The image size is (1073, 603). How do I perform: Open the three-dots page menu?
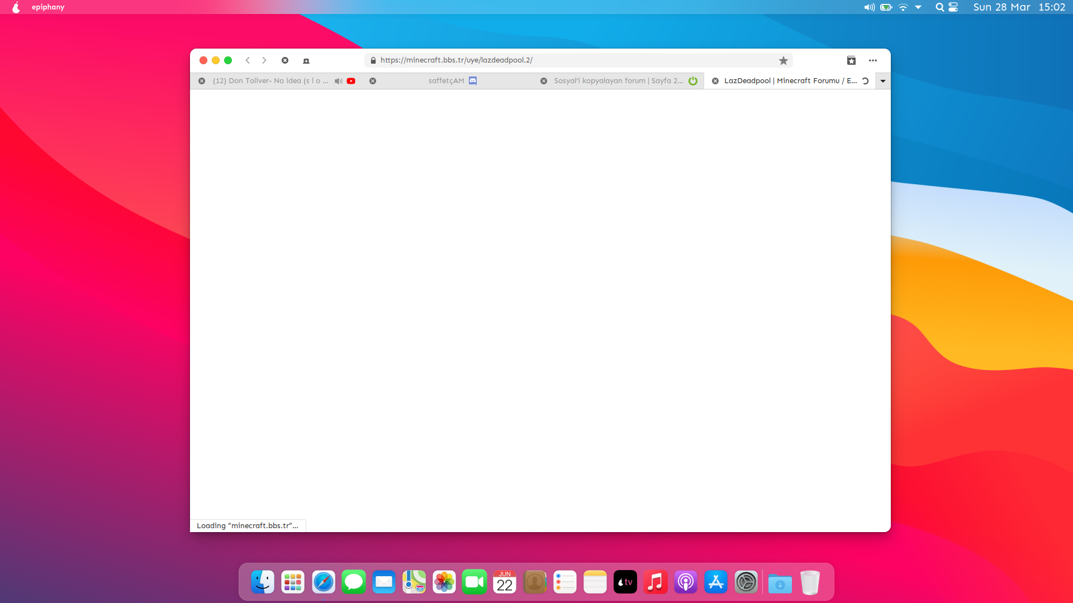(x=873, y=60)
